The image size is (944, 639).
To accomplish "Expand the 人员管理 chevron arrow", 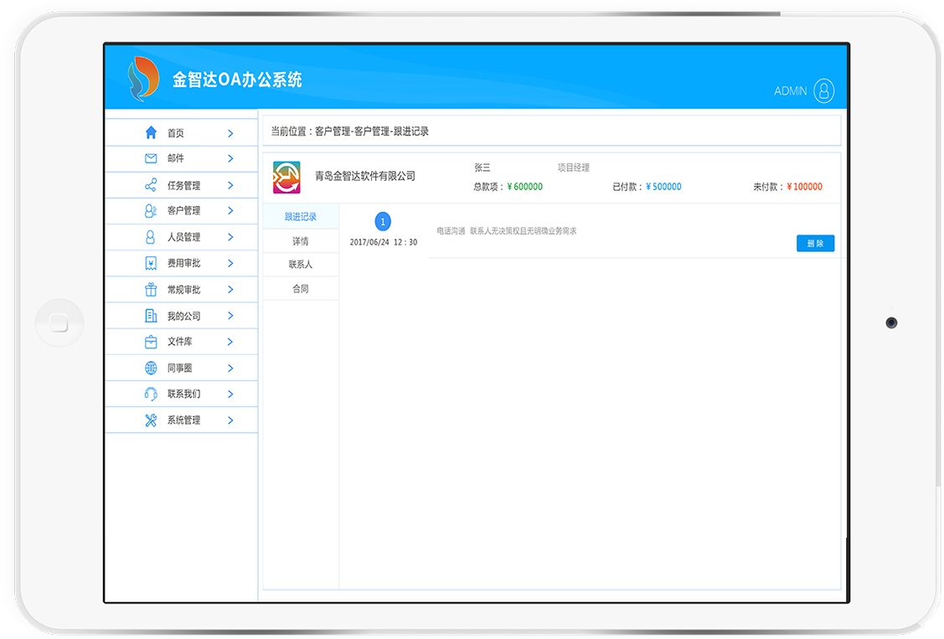I will (230, 237).
